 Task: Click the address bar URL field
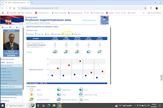click(x=68, y=8)
